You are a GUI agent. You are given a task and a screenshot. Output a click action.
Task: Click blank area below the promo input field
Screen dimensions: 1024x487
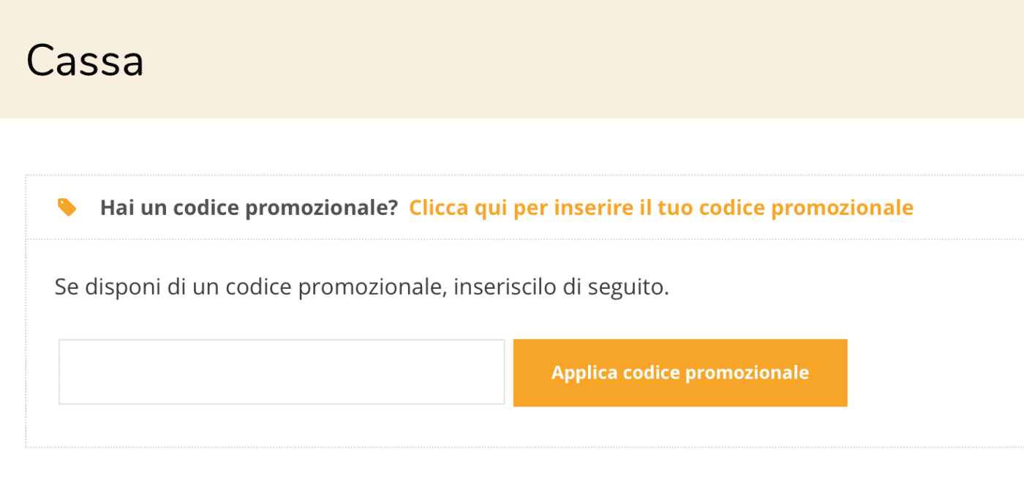pyautogui.click(x=282, y=426)
